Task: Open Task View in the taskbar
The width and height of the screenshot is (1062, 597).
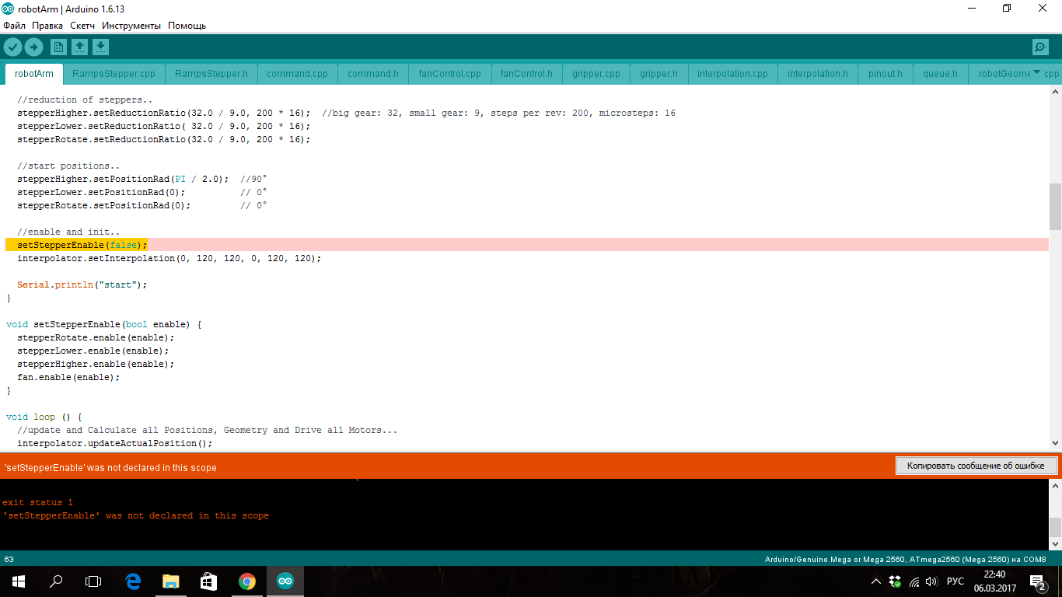Action: (x=93, y=581)
